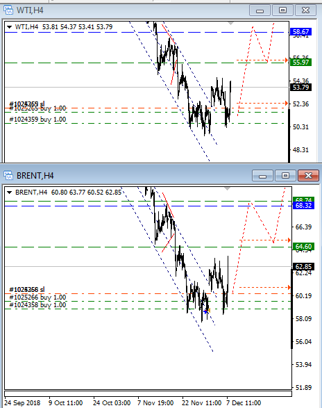Viewport: 322px width, 408px height.
Task: Click the 53.94 price scale value in BRENT
Action: (303, 364)
